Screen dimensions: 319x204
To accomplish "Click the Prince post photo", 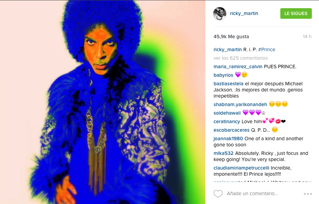I will (103, 102).
